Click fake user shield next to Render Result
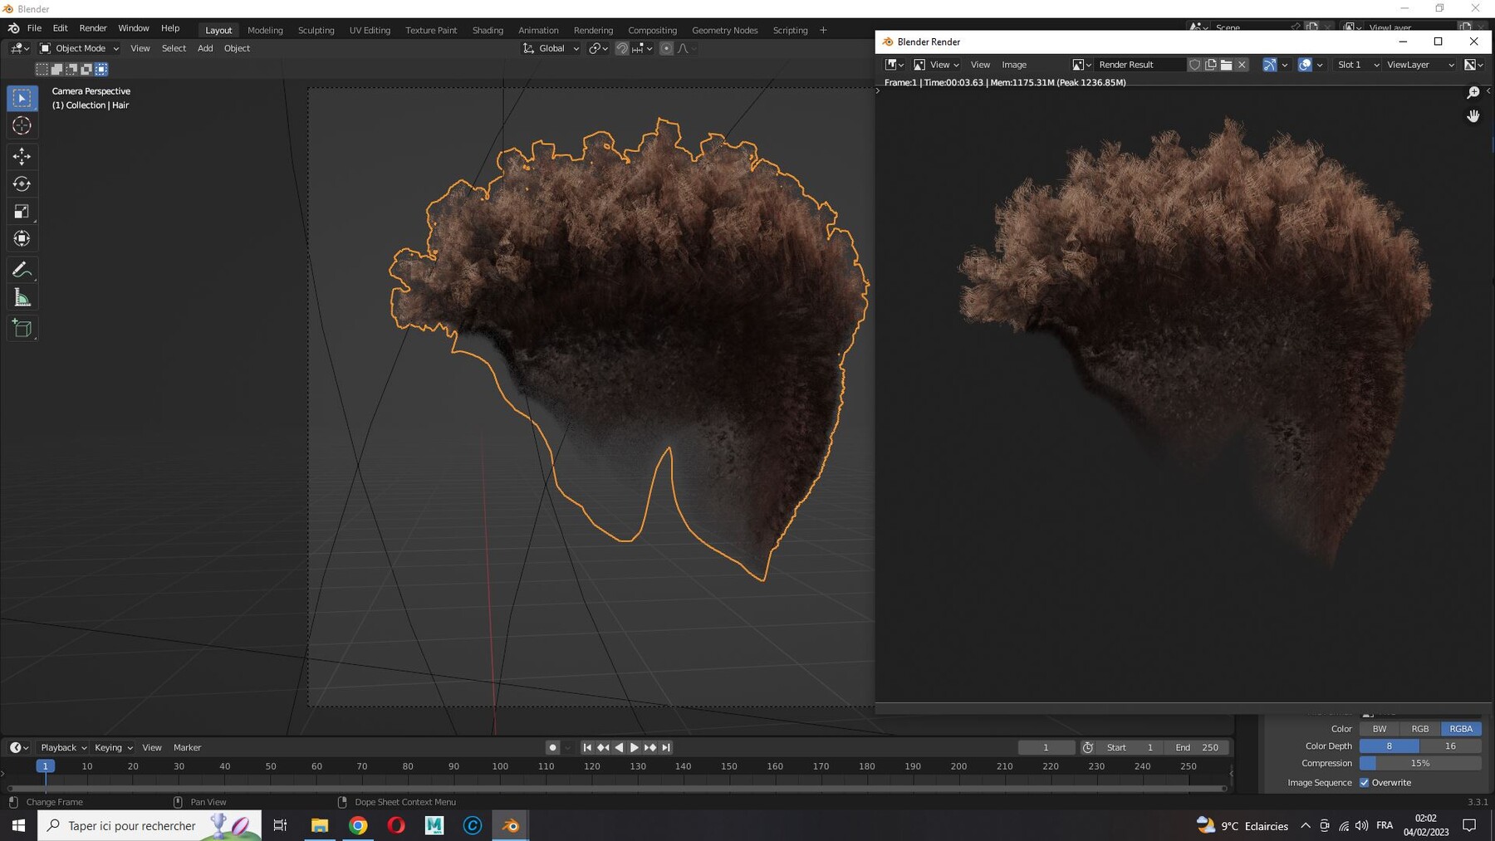Viewport: 1495px width, 841px height. (1194, 65)
